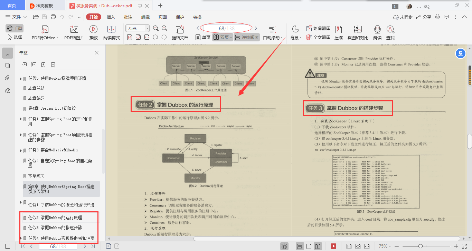Switch to 插入 ribbon tab
The height and width of the screenshot is (251, 472).
[111, 17]
